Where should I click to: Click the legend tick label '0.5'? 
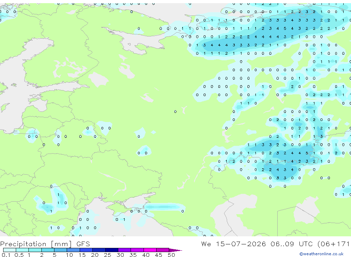pos(19,255)
